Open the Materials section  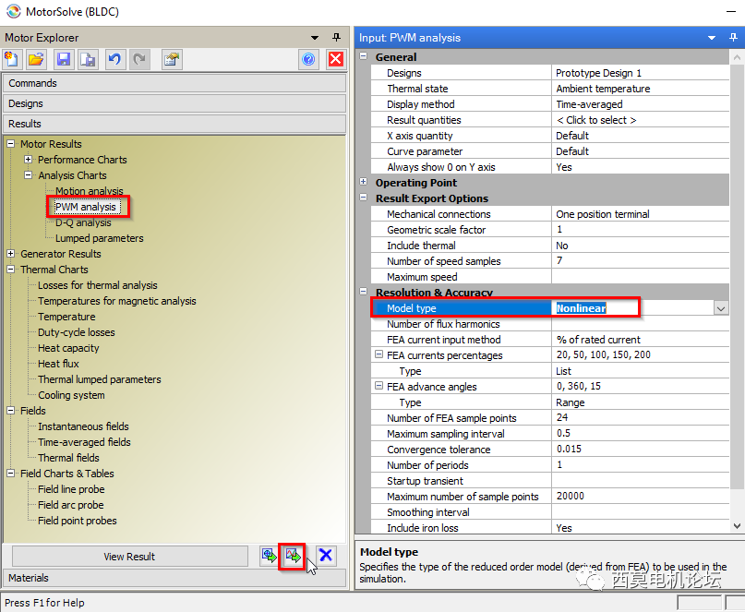pos(174,578)
